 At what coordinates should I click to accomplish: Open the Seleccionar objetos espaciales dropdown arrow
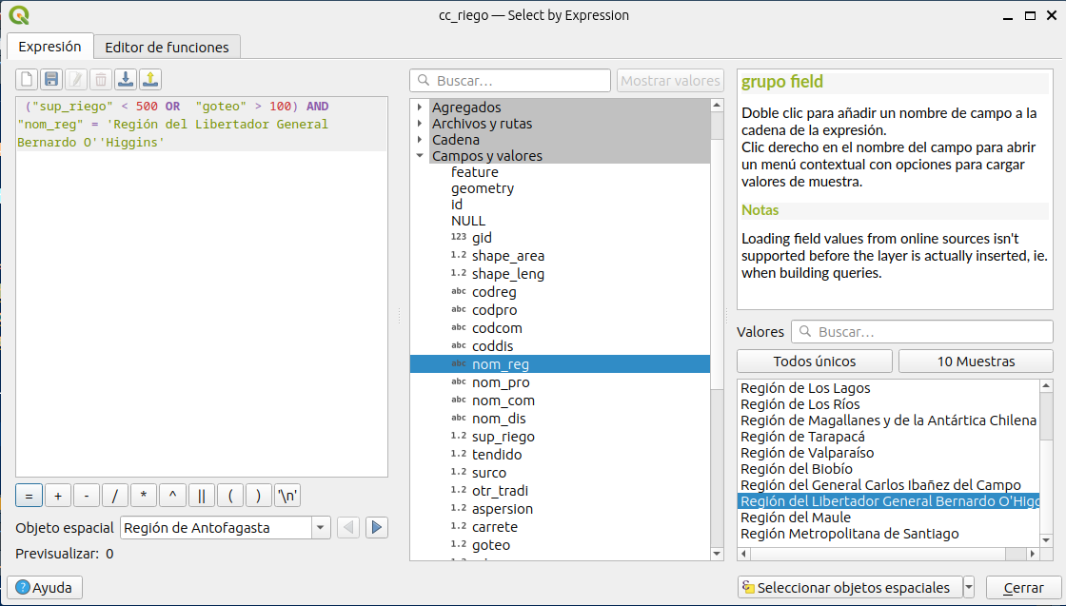[969, 587]
